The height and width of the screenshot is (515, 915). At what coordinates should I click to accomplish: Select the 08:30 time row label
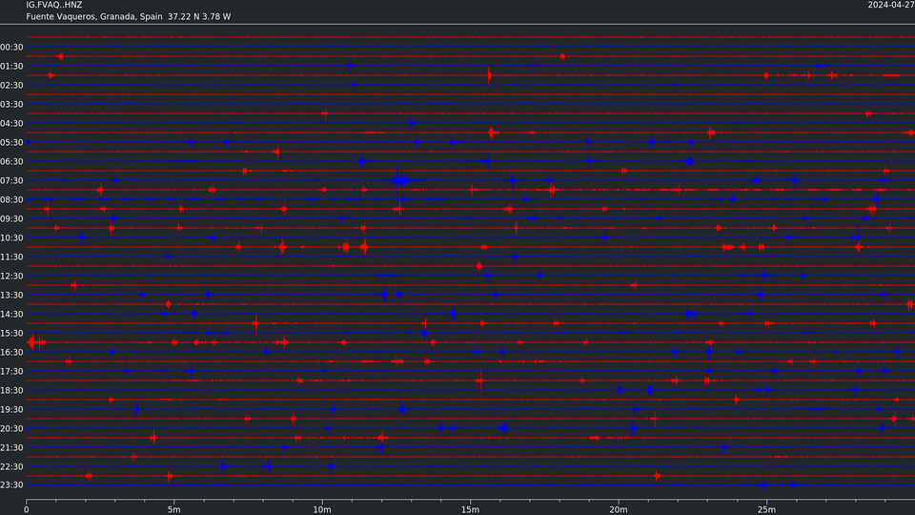11,199
